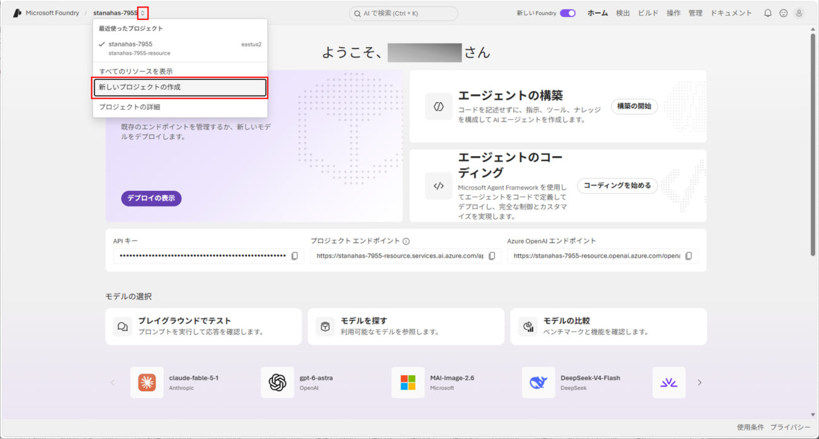819x439 pixels.
Task: Switch to the 操作 tab
Action: tap(673, 13)
